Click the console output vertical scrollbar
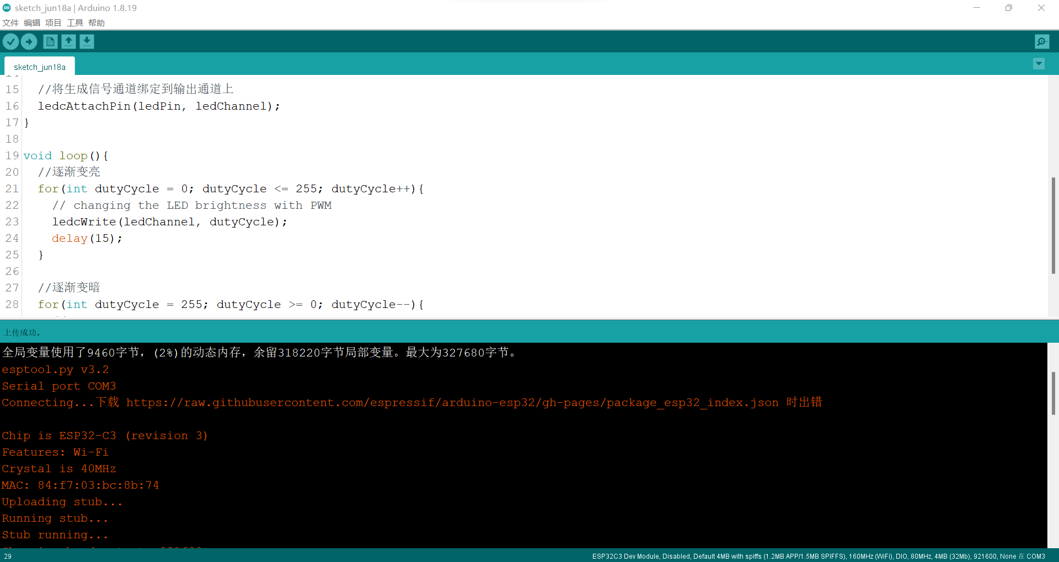The width and height of the screenshot is (1059, 562). pyautogui.click(x=1053, y=393)
